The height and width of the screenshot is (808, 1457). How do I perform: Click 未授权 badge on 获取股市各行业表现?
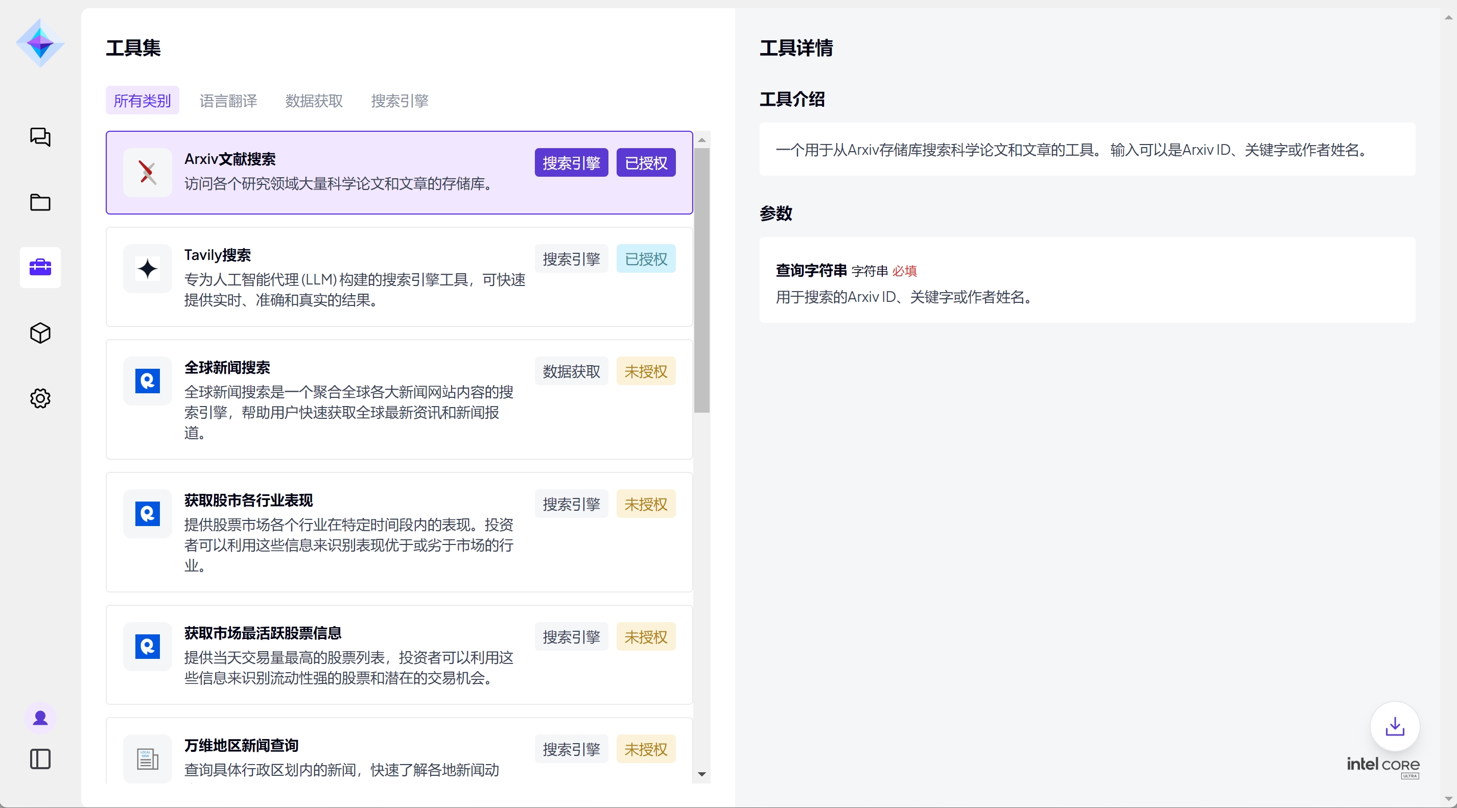point(645,504)
